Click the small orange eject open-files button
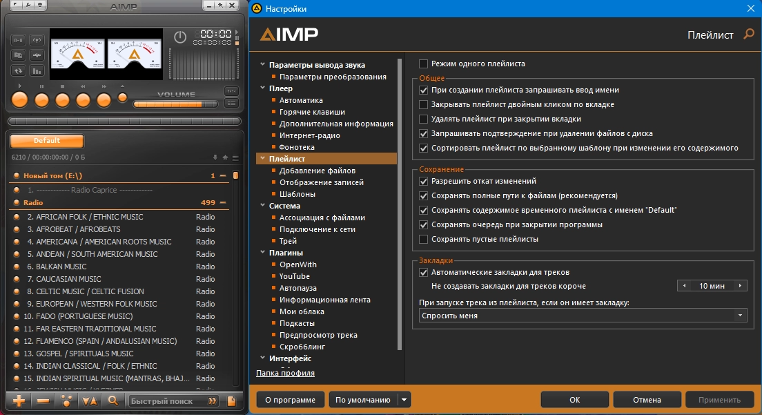Screen dimensions: 762x415 (122, 97)
